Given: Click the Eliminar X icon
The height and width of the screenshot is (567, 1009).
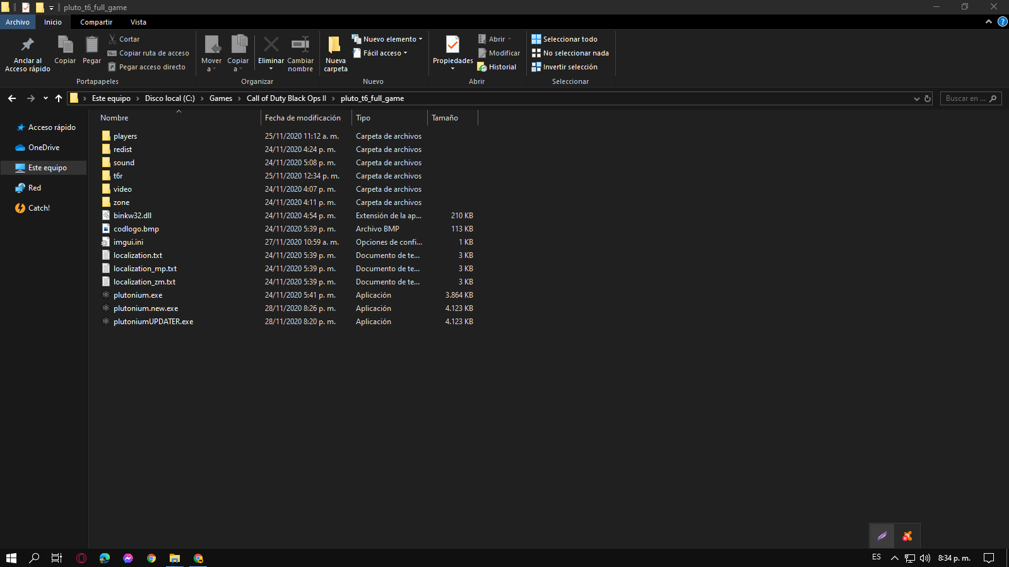Looking at the screenshot, I should click(271, 45).
